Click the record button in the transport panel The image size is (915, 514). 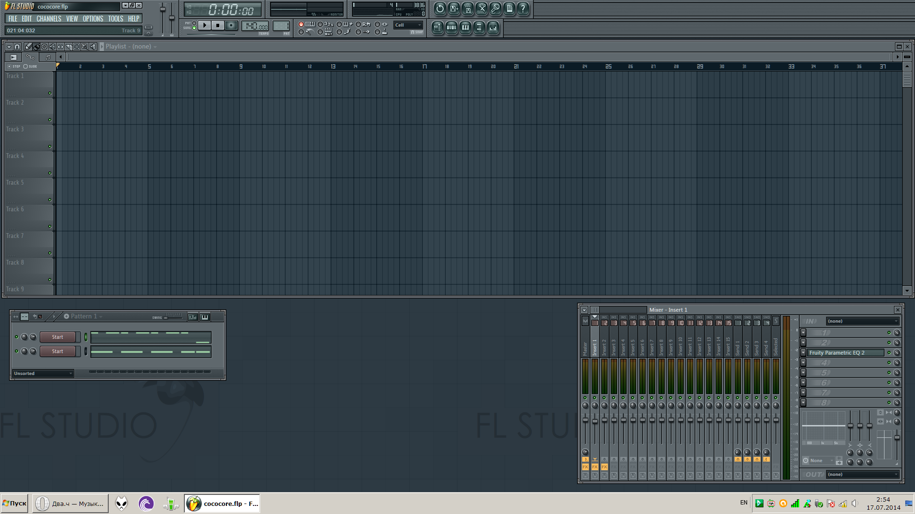tap(231, 25)
